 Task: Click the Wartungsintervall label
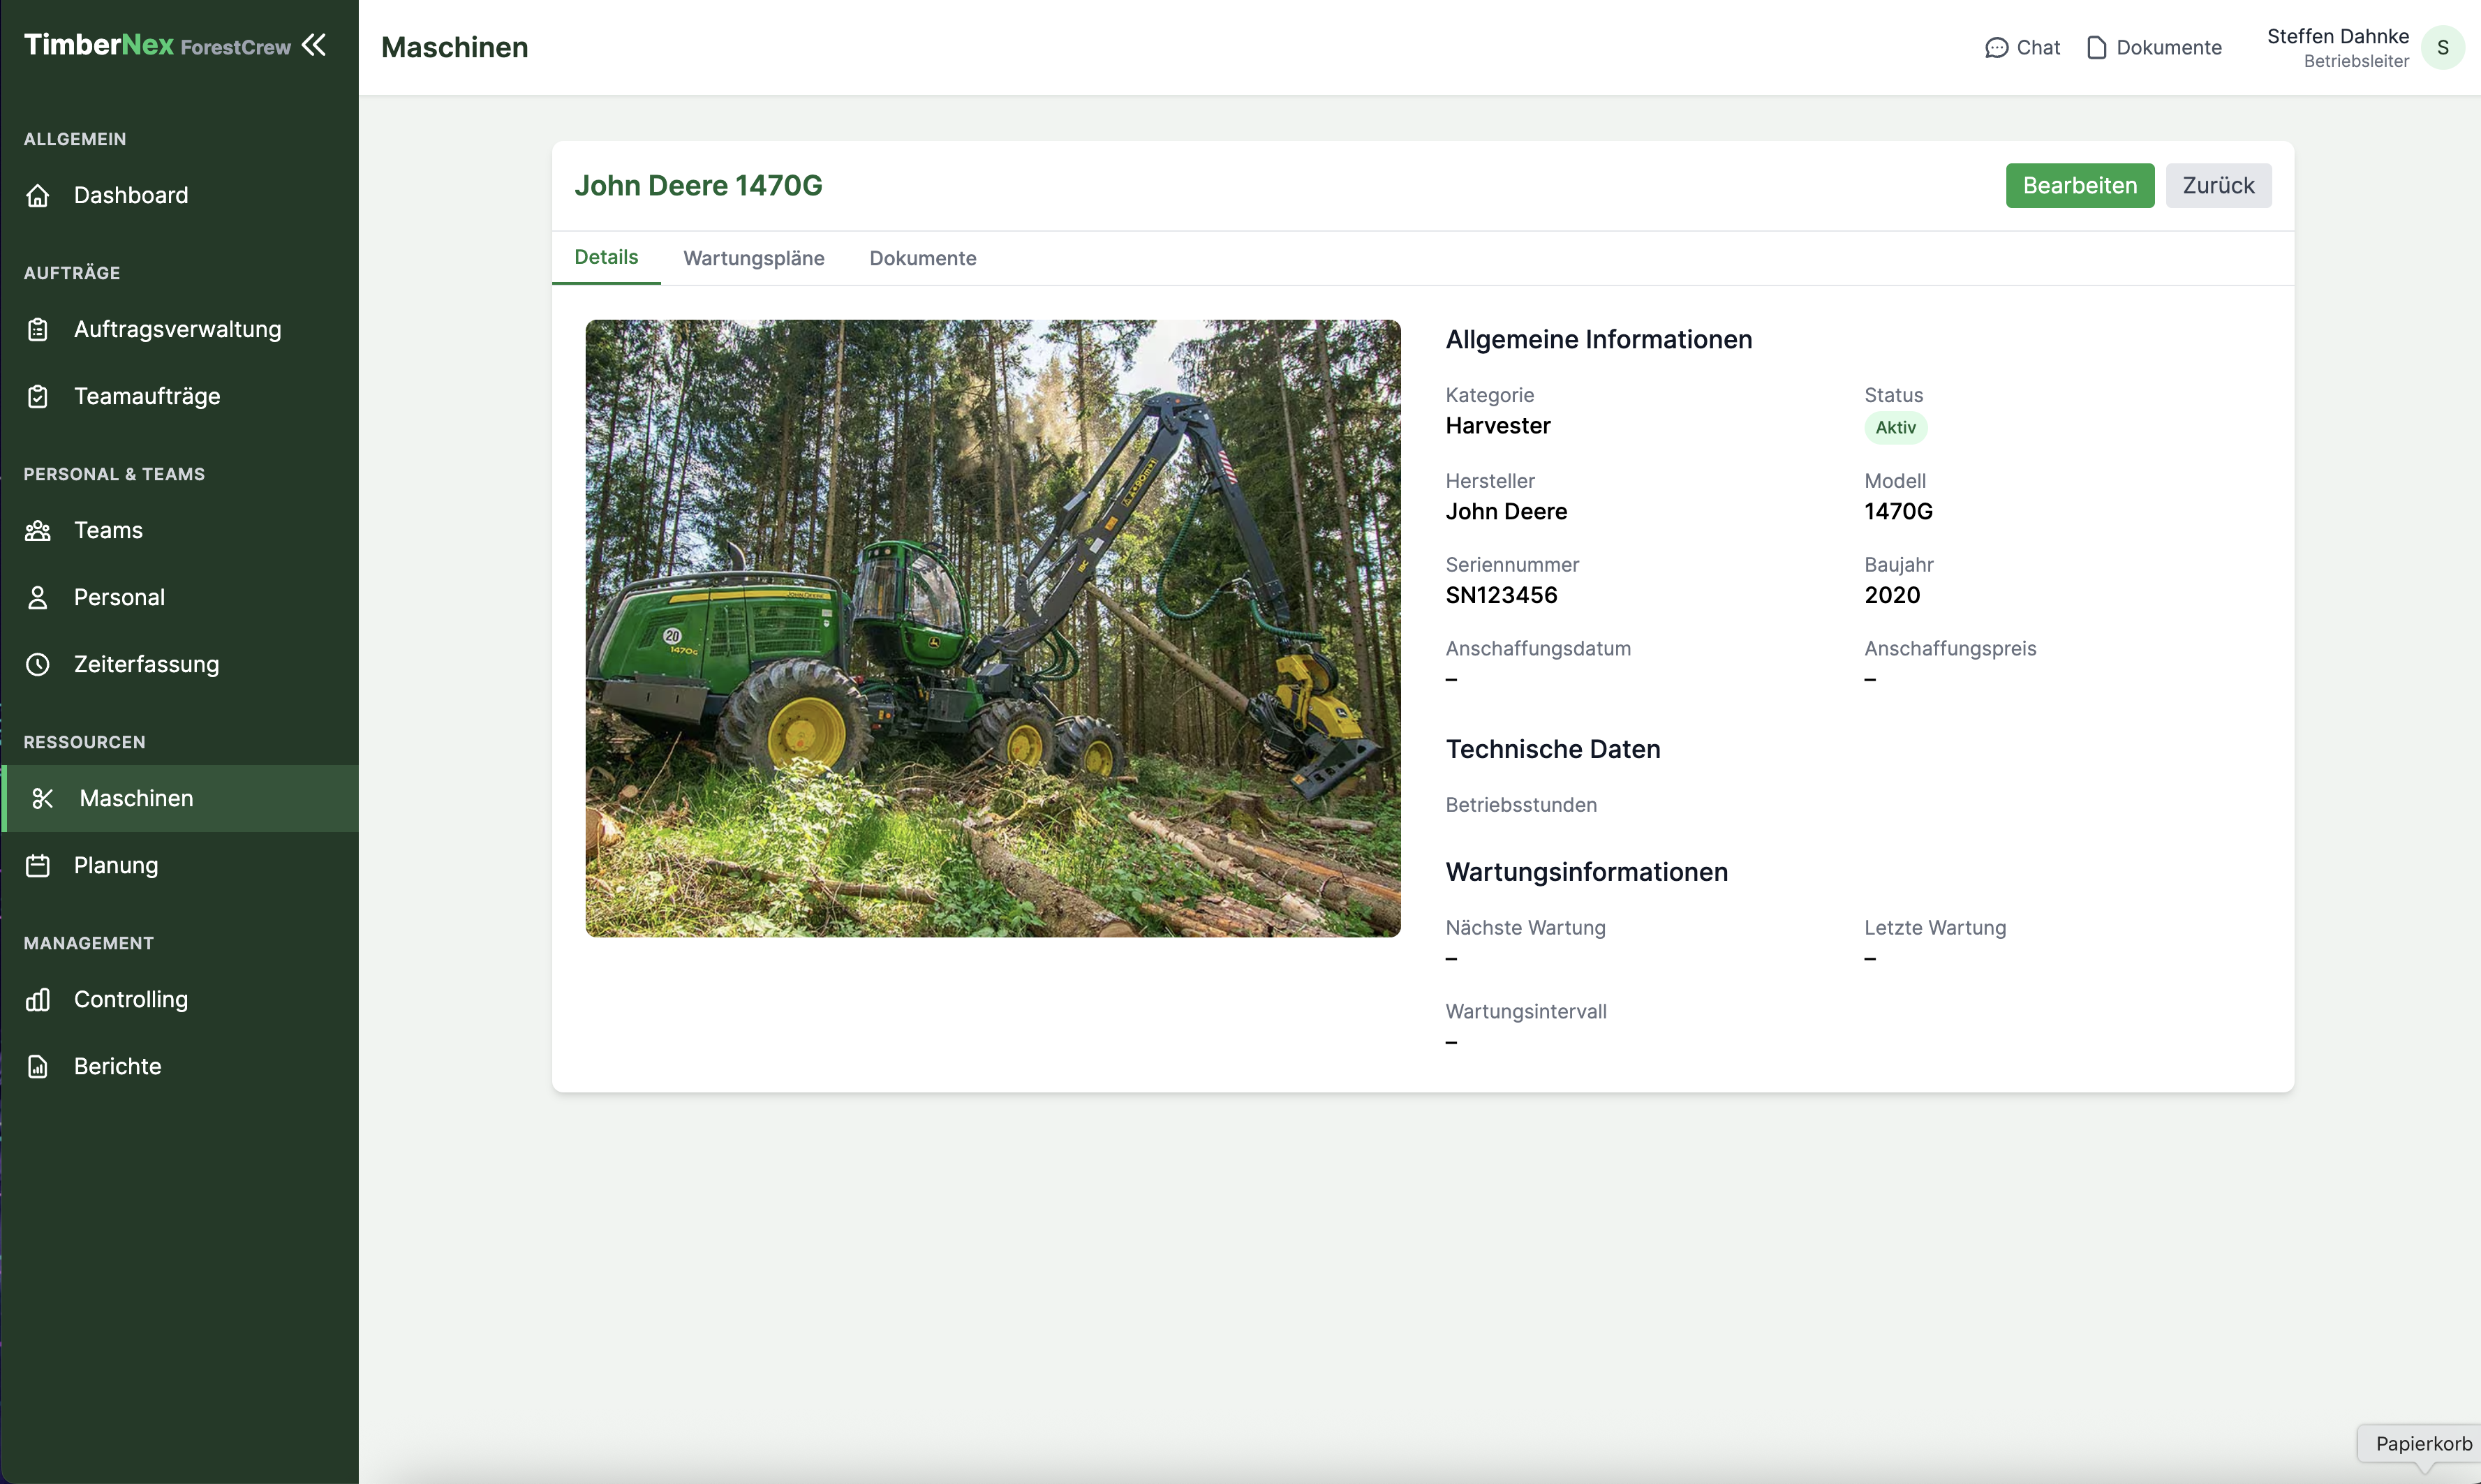pos(1526,1012)
